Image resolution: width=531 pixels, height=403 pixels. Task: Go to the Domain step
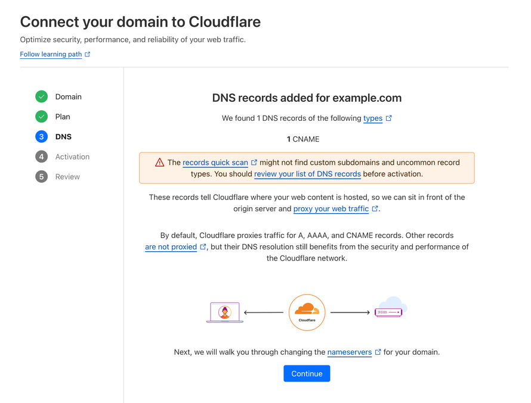point(69,96)
